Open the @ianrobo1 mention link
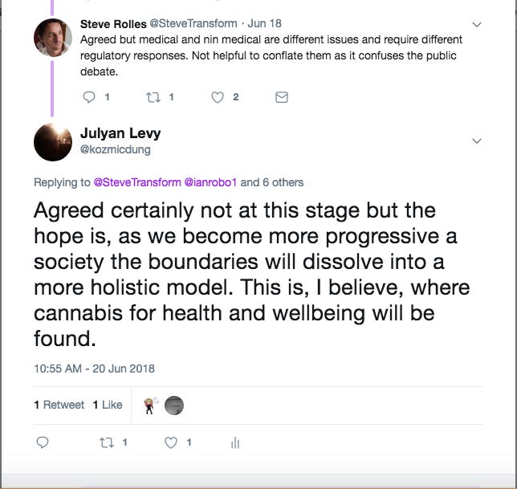The image size is (517, 489). point(210,182)
